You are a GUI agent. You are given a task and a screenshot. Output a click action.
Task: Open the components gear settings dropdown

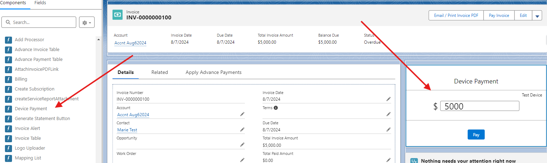pyautogui.click(x=87, y=23)
